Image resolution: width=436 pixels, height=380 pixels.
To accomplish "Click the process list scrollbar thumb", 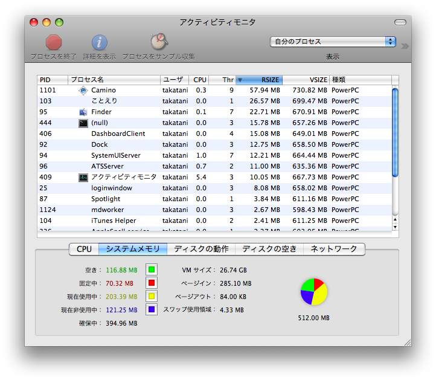I will pos(395,132).
